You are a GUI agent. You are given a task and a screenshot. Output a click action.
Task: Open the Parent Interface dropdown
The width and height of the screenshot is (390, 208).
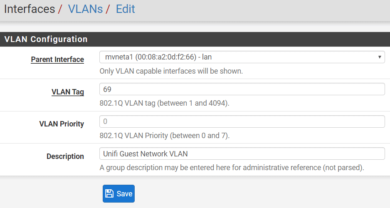click(x=242, y=57)
